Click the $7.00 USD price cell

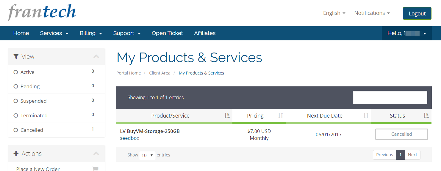tap(259, 131)
